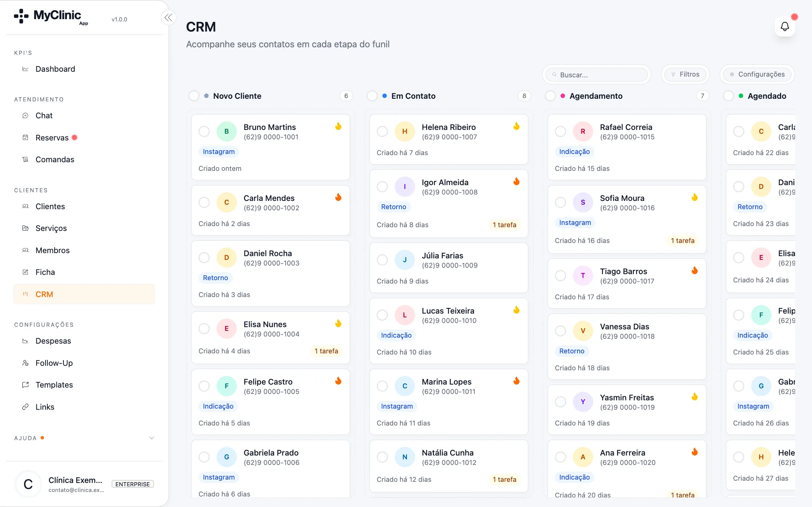Tick the checkbox on Daniel Rocha card

[x=204, y=258]
